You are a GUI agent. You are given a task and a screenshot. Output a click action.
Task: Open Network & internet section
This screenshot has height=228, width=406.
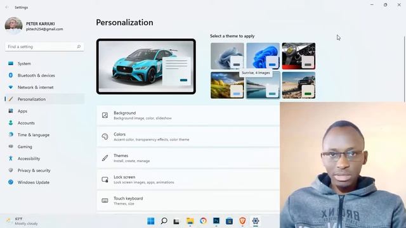(x=45, y=87)
